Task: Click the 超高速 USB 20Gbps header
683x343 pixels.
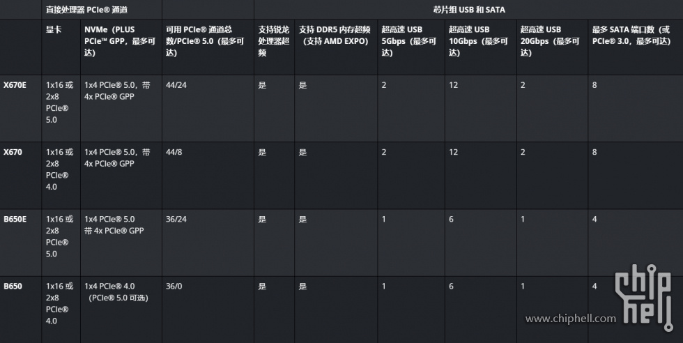Action: 550,41
